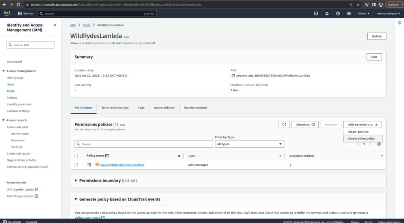Screen dimensions: 404x223
Task: Open the browser profile avatar
Action: (x=381, y=5)
